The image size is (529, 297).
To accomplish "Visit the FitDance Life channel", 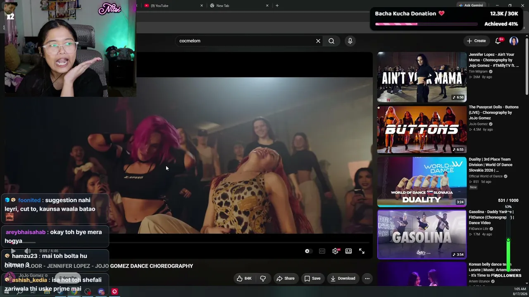I will [479, 229].
